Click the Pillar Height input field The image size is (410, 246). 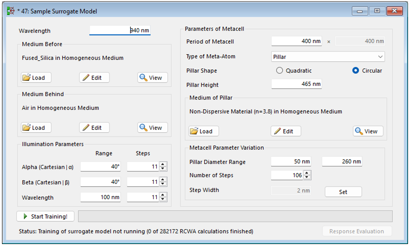pos(296,84)
